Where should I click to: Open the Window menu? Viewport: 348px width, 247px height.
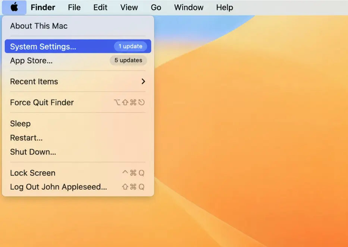189,7
